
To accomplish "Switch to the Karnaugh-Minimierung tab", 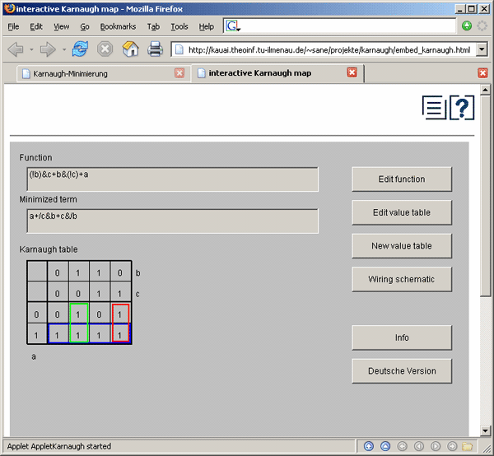I will [103, 74].
